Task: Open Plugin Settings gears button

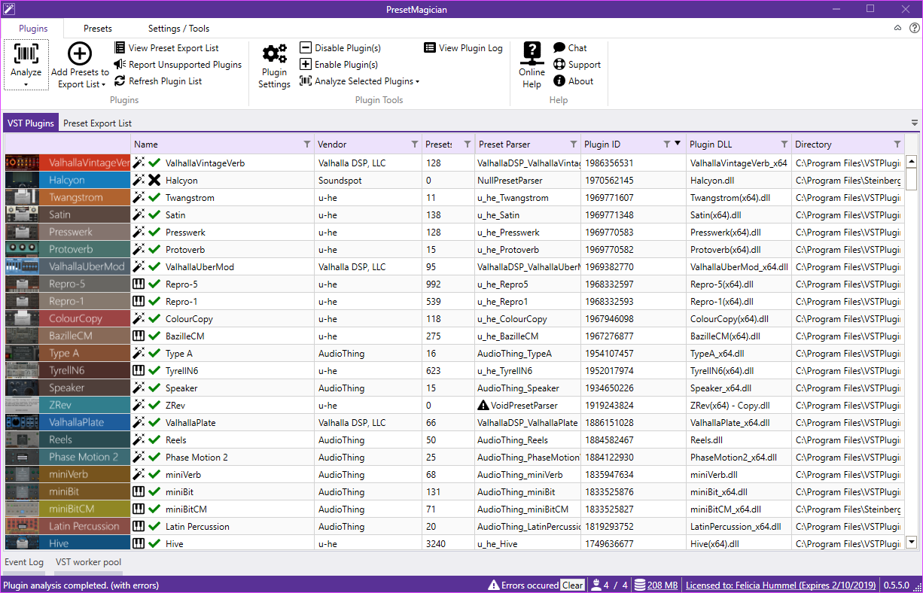Action: click(274, 65)
